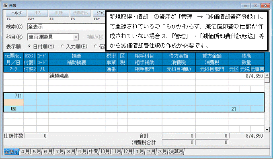Image resolution: width=273 pixels, height=159 pixels.
Task: Switch to the 7月 tab
Action: (x=59, y=151)
